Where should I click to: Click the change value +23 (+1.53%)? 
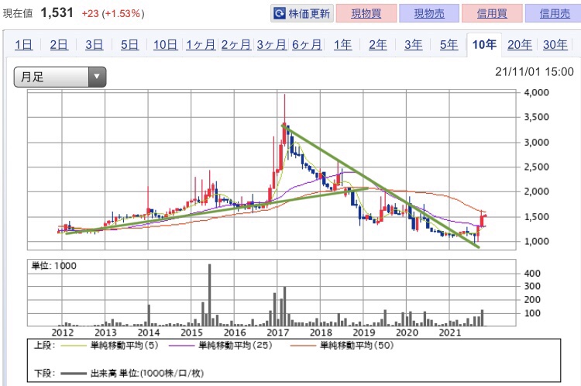[x=113, y=14]
